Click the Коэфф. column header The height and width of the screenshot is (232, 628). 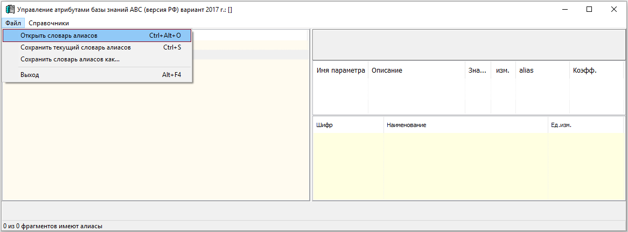tap(596, 71)
